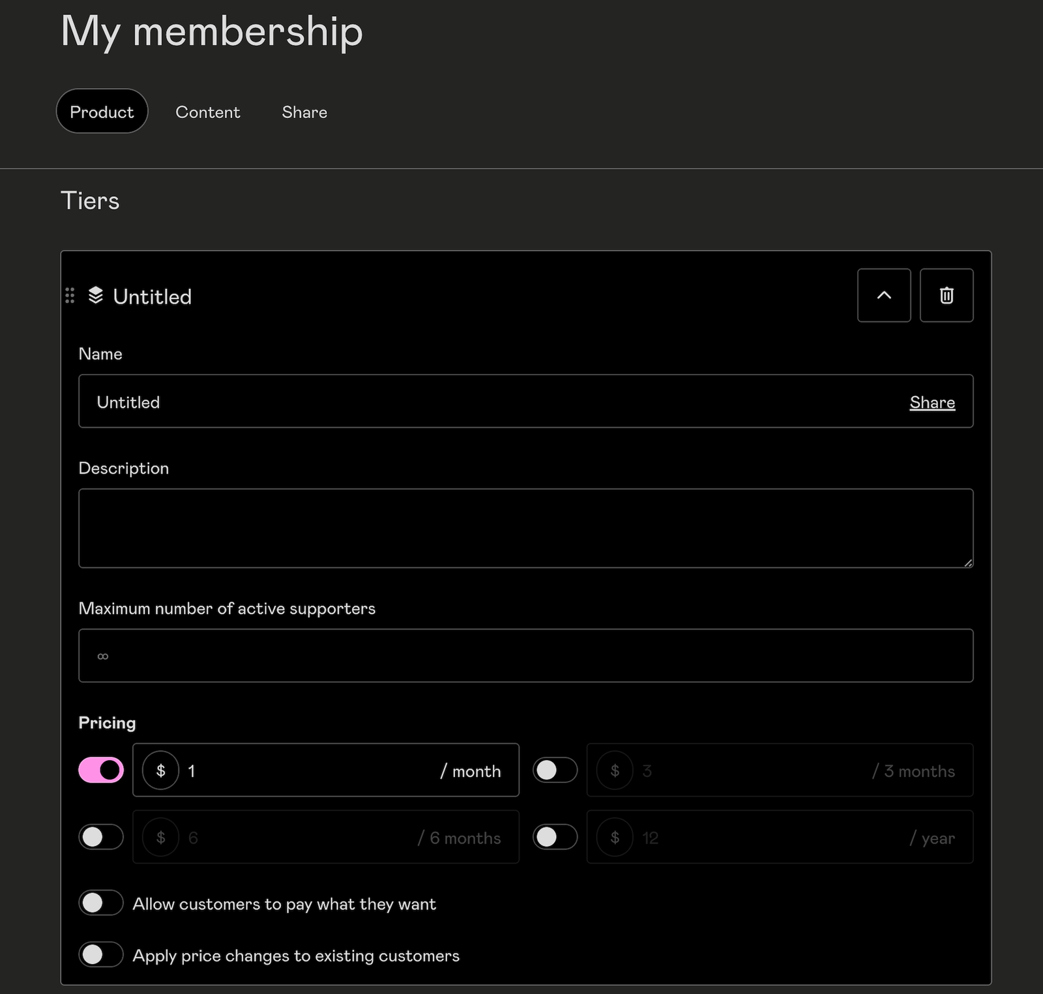Click the dollar icon in the monthly price field
Image resolution: width=1043 pixels, height=994 pixels.
(x=160, y=770)
